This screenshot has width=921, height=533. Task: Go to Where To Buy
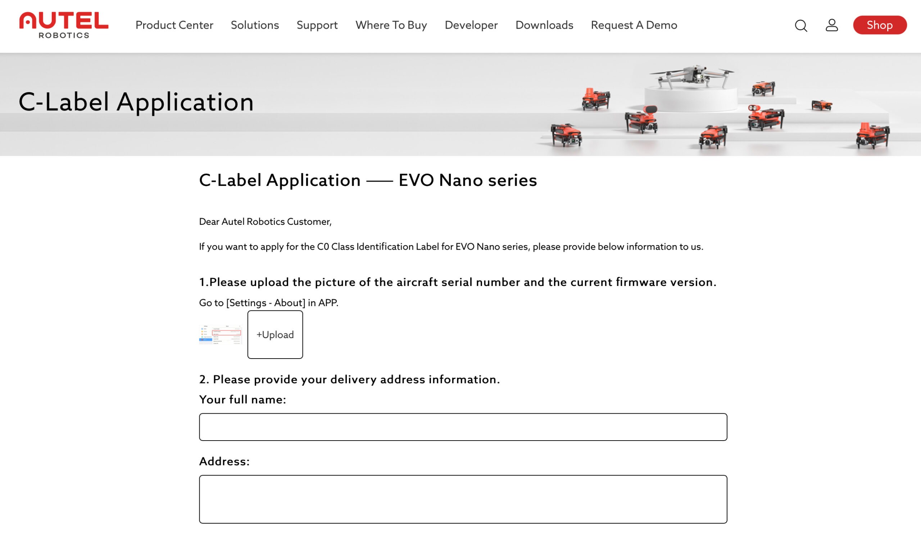click(391, 25)
